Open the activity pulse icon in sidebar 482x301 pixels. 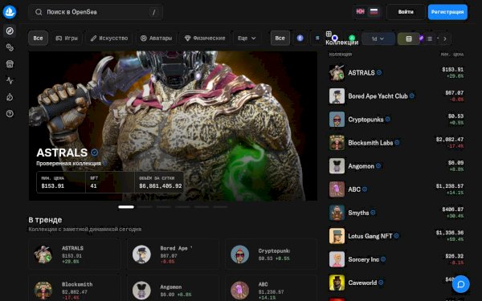(x=10, y=80)
